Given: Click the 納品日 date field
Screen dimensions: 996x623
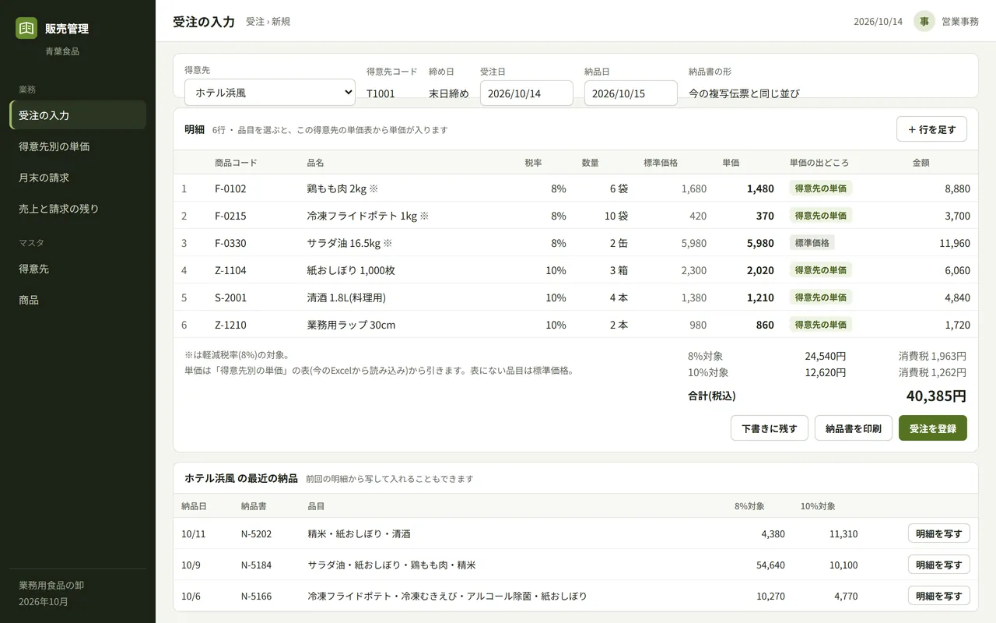Looking at the screenshot, I should click(631, 93).
